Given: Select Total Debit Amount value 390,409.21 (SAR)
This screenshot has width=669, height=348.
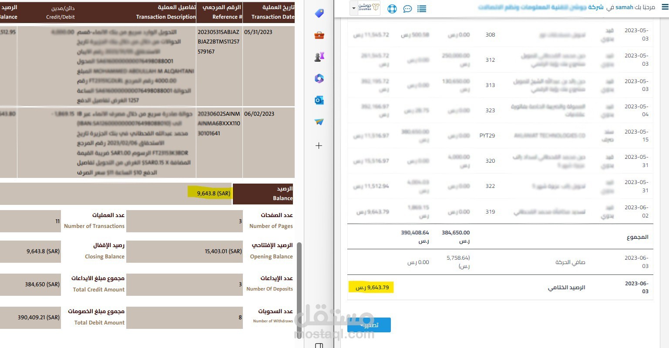Looking at the screenshot, I should (39, 318).
